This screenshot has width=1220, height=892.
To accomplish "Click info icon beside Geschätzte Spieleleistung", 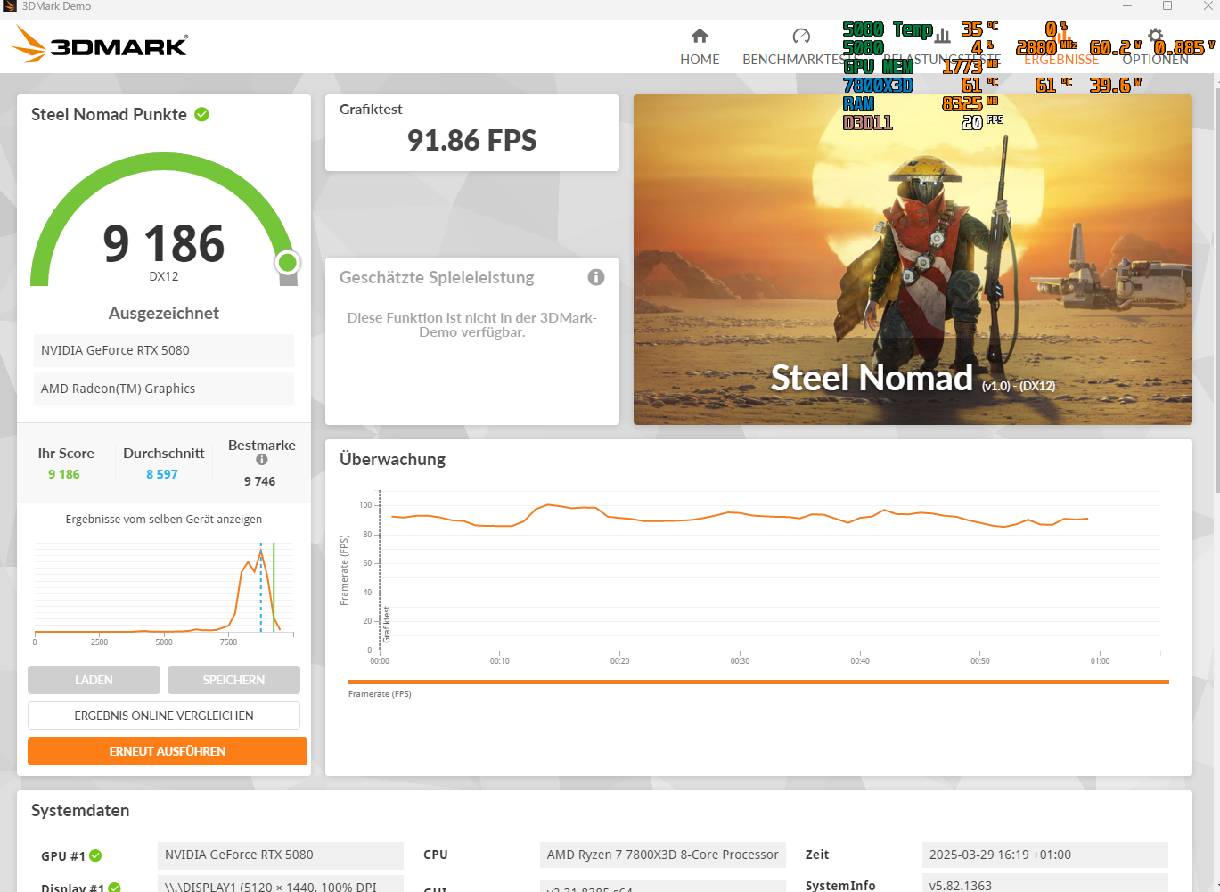I will (x=596, y=277).
